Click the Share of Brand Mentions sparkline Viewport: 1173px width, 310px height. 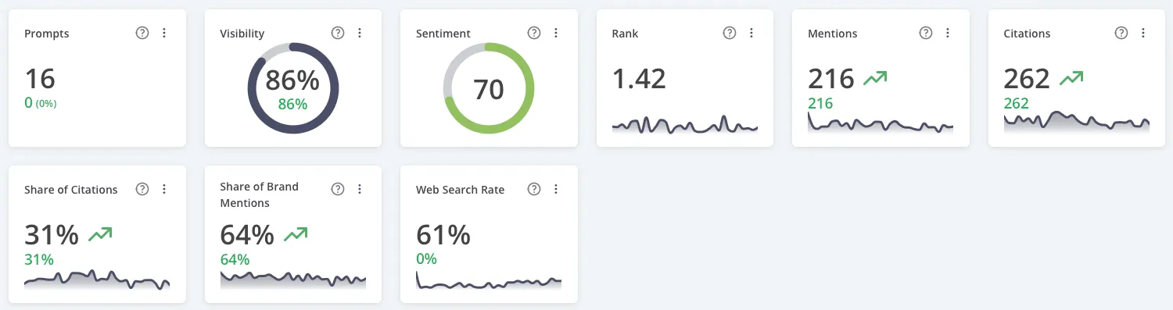click(x=293, y=280)
